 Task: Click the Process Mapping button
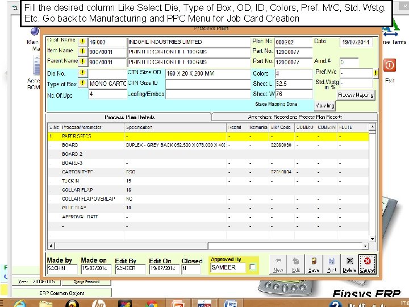(x=356, y=95)
